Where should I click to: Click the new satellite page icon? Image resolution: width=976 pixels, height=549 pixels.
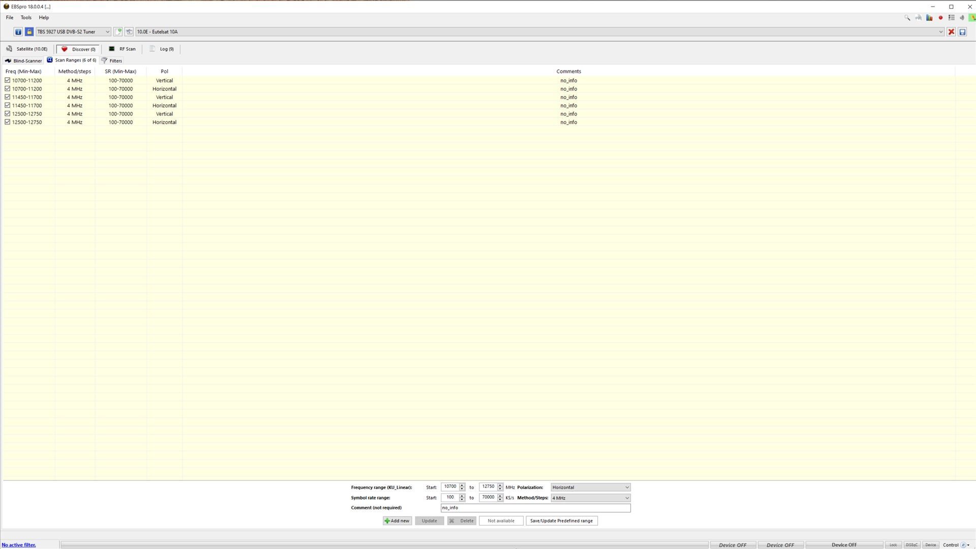click(118, 32)
